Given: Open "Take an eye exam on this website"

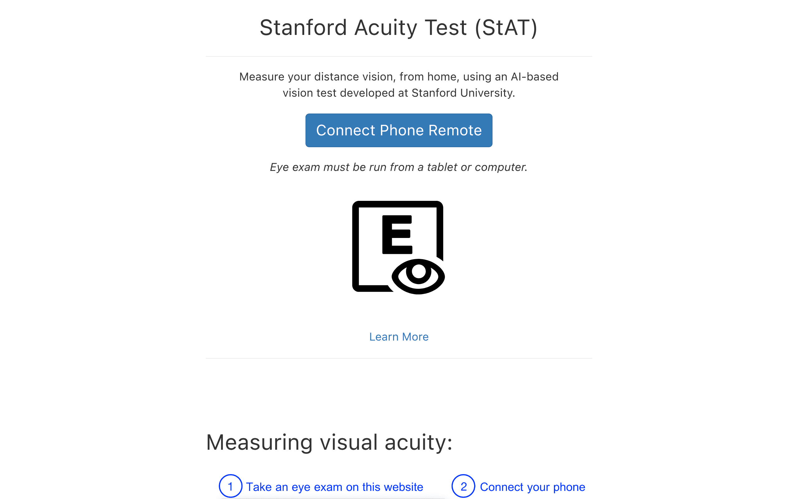Looking at the screenshot, I should [334, 487].
